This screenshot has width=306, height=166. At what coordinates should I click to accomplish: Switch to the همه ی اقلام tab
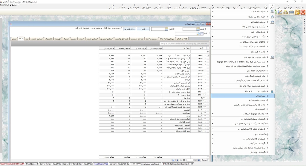[182, 39]
